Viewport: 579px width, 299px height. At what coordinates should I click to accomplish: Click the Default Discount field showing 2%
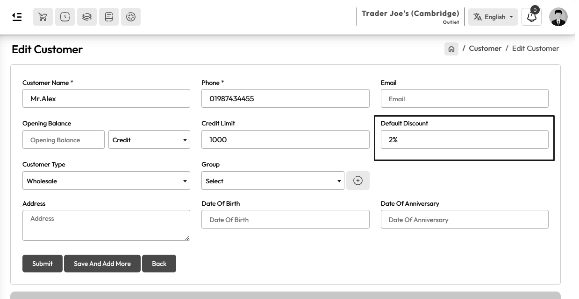[465, 139]
